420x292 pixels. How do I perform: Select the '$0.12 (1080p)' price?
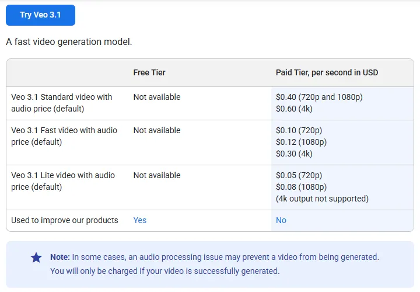point(302,142)
